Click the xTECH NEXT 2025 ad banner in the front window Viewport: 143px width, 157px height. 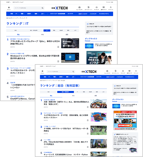click(x=125, y=120)
